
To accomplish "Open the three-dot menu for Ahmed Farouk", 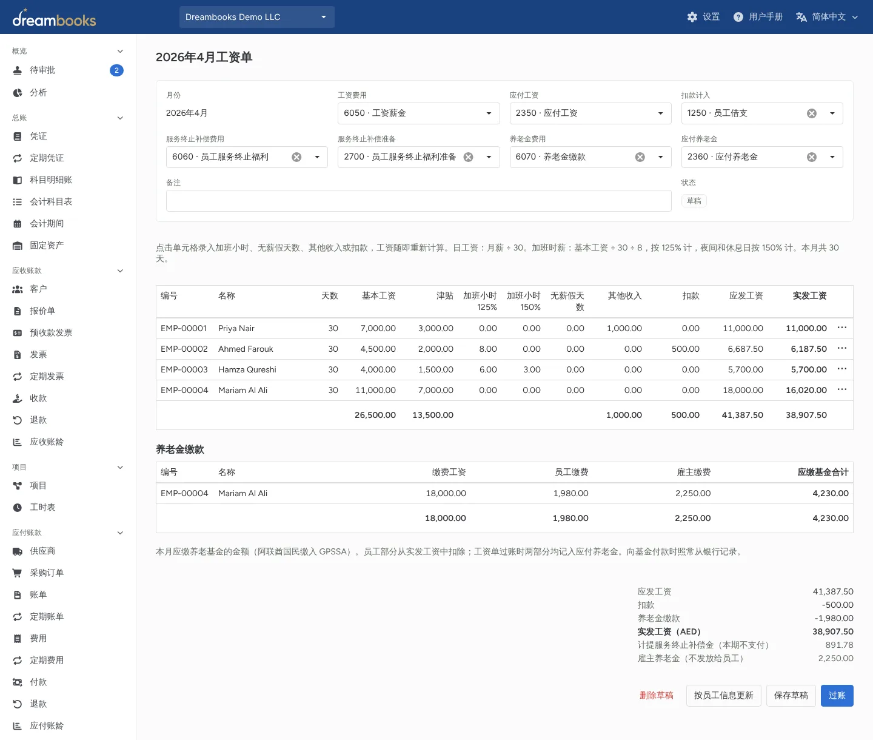I will (x=841, y=348).
